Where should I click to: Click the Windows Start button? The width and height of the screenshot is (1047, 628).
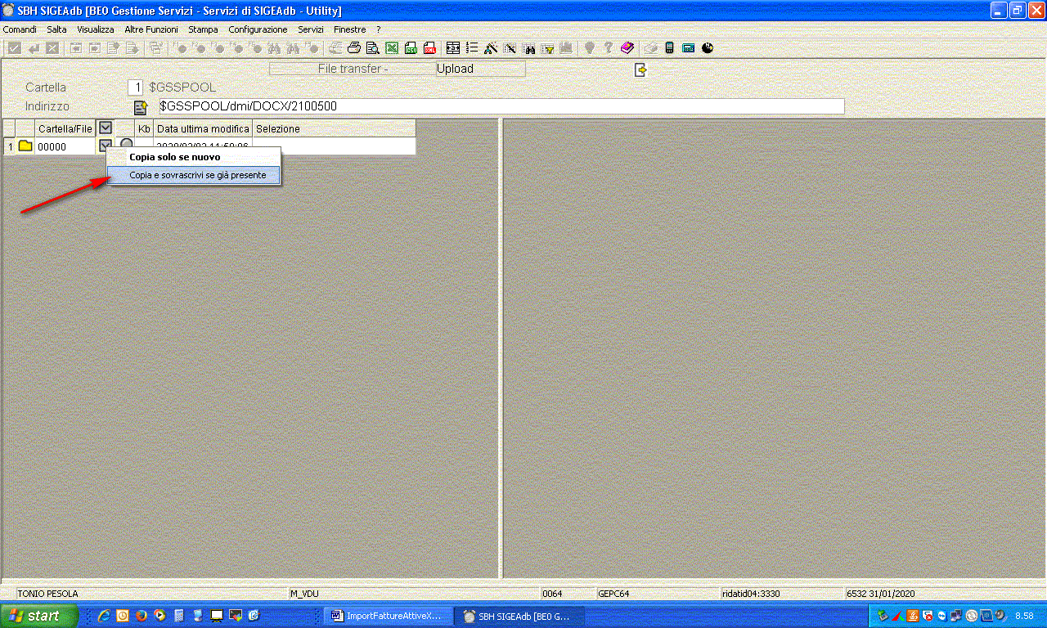(x=38, y=616)
